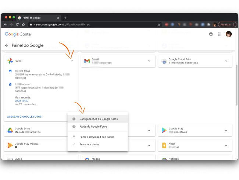Bookmark the page with the star icon

(x=159, y=24)
